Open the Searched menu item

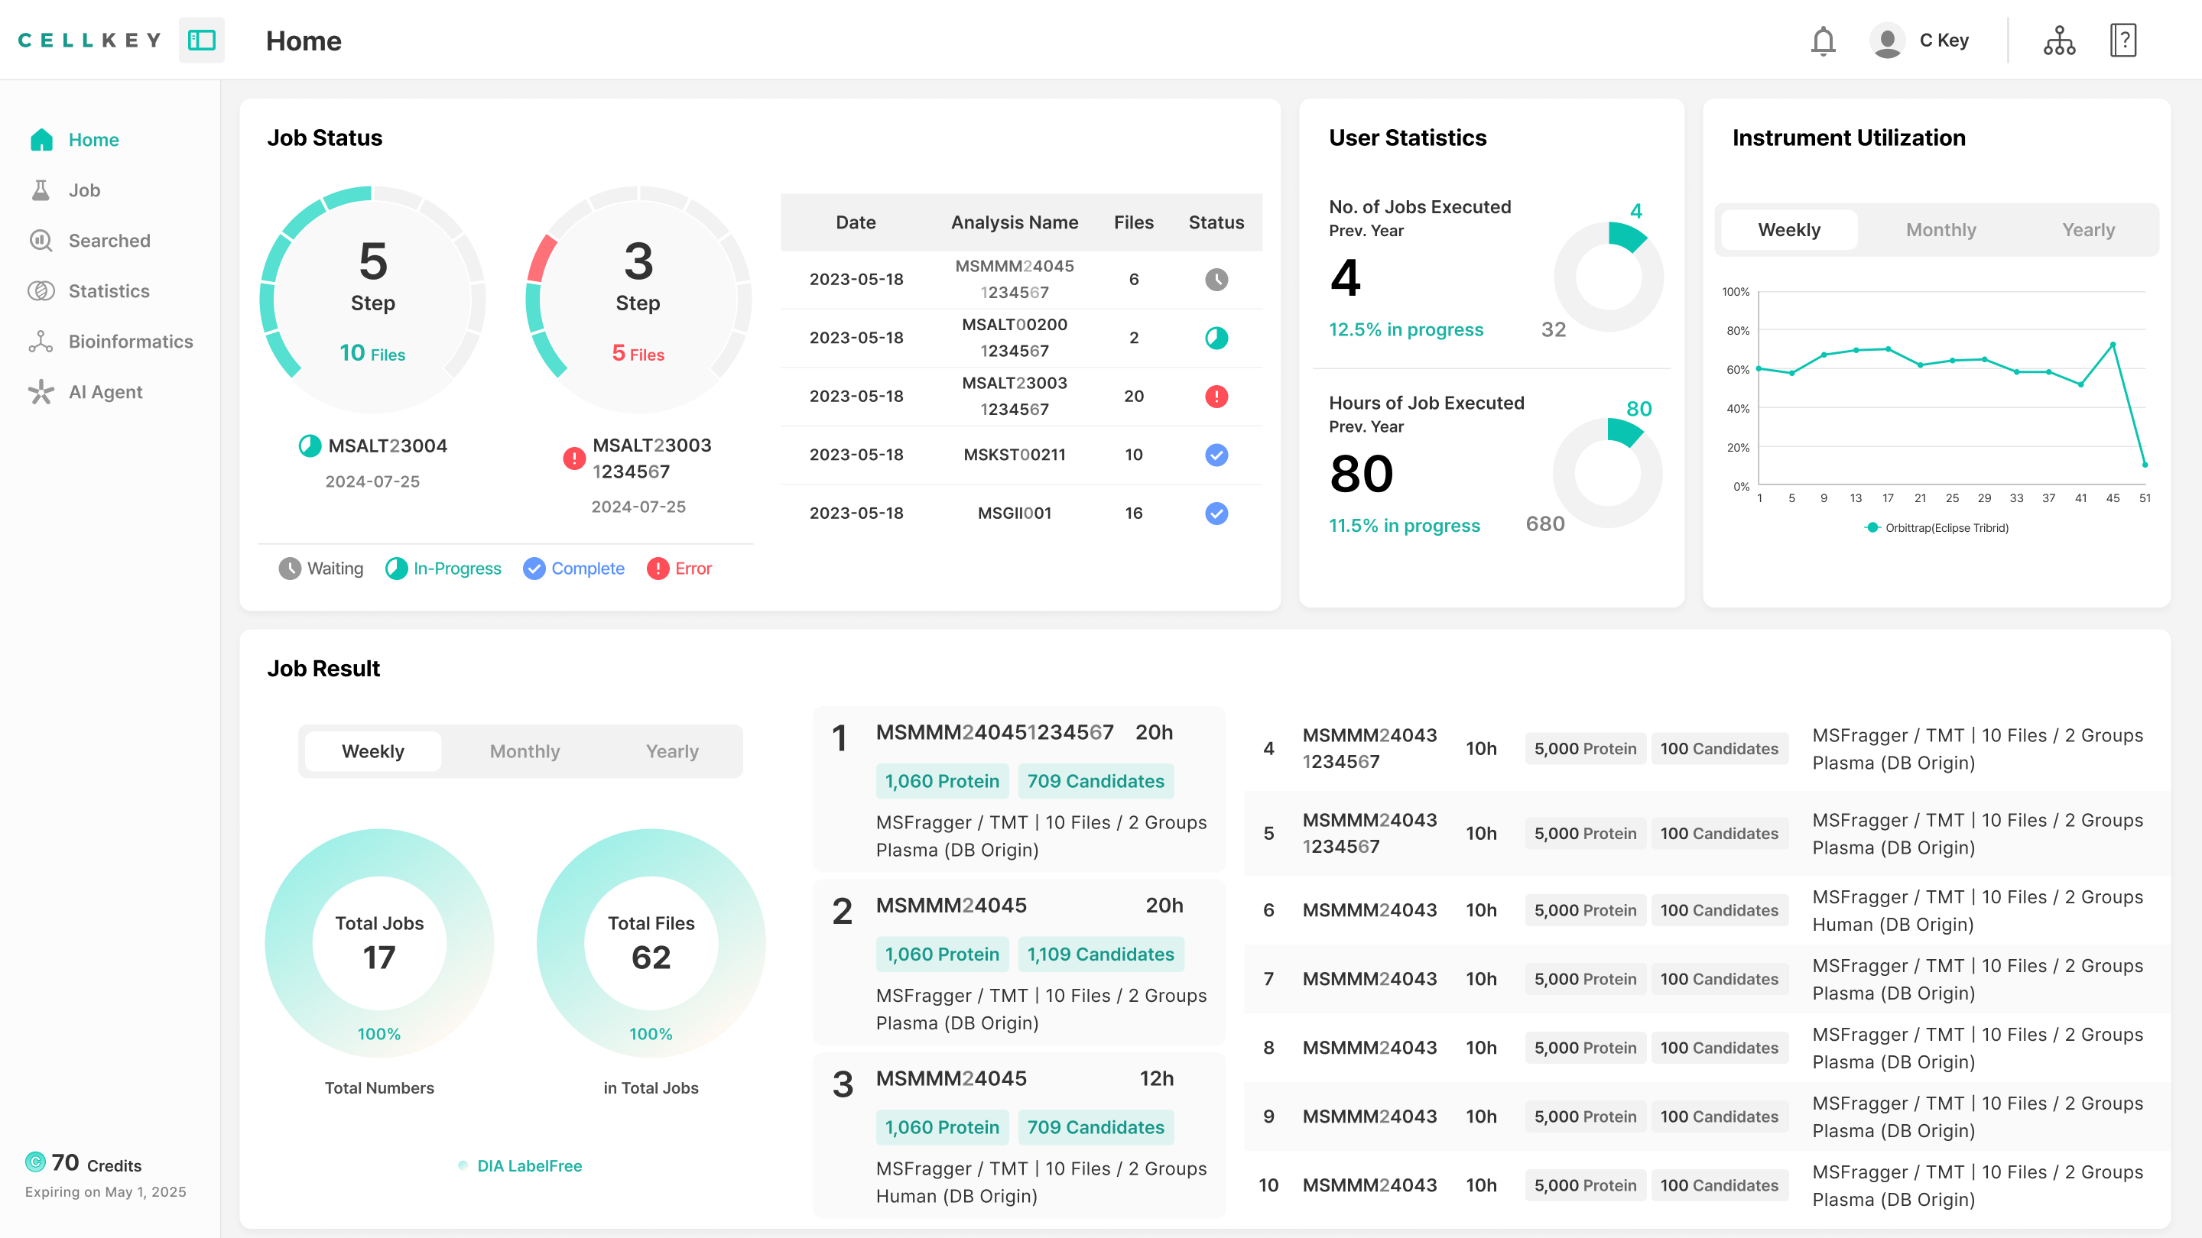109,240
